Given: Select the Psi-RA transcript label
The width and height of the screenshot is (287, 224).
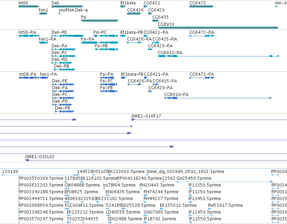Looking at the screenshot, I should coord(88,39).
